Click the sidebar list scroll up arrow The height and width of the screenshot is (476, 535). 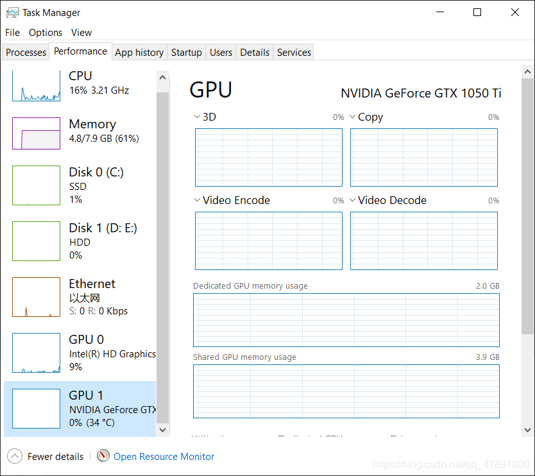tap(163, 78)
